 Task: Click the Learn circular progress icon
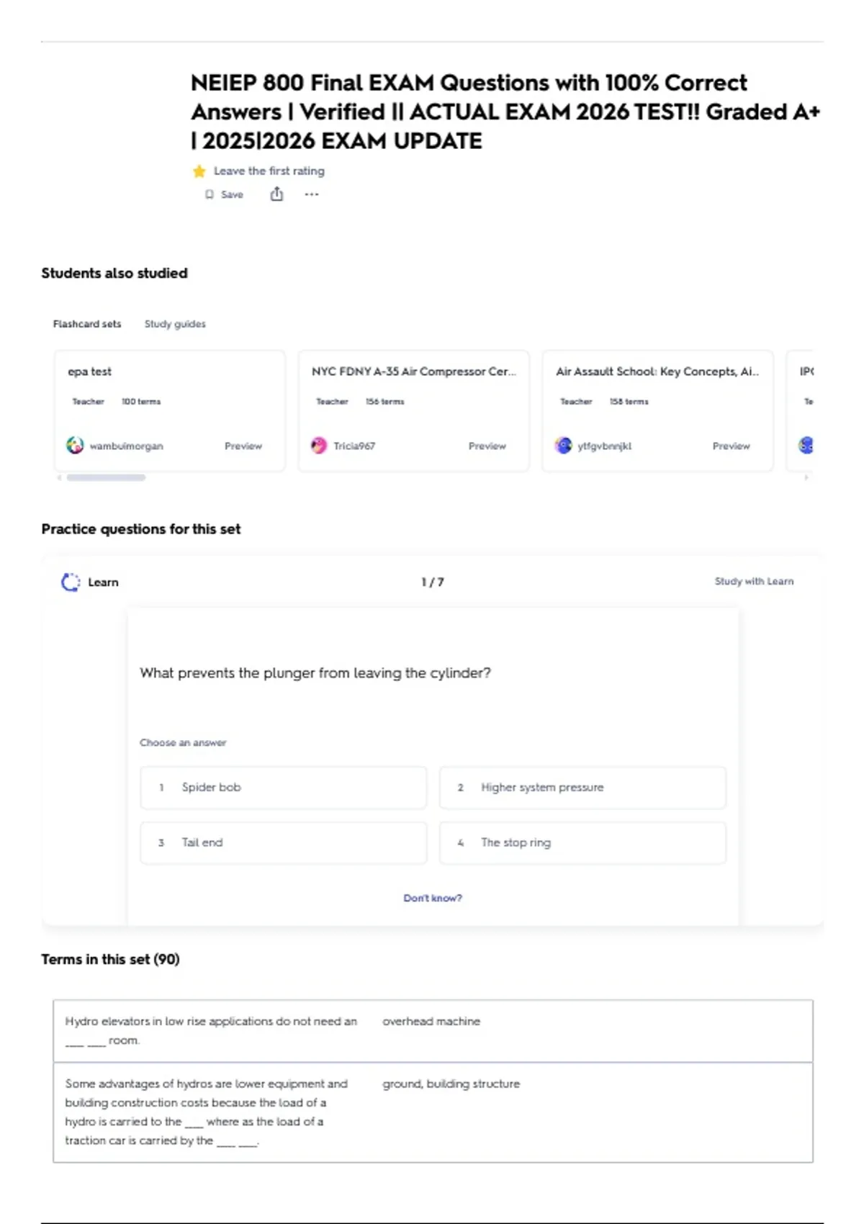(x=71, y=582)
